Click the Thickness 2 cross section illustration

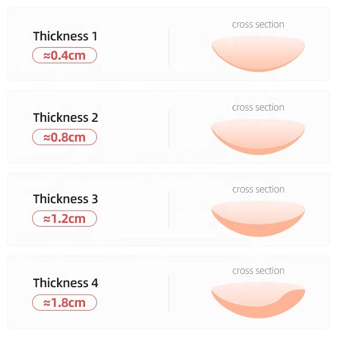[258, 137]
